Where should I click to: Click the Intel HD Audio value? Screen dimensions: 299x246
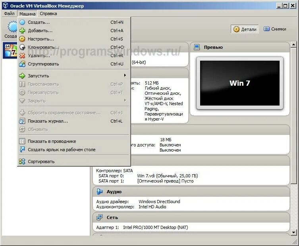click(152, 207)
